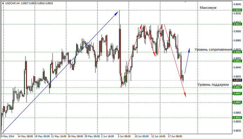
Task: Click the 0.8882 green price label
Action: pos(237,102)
